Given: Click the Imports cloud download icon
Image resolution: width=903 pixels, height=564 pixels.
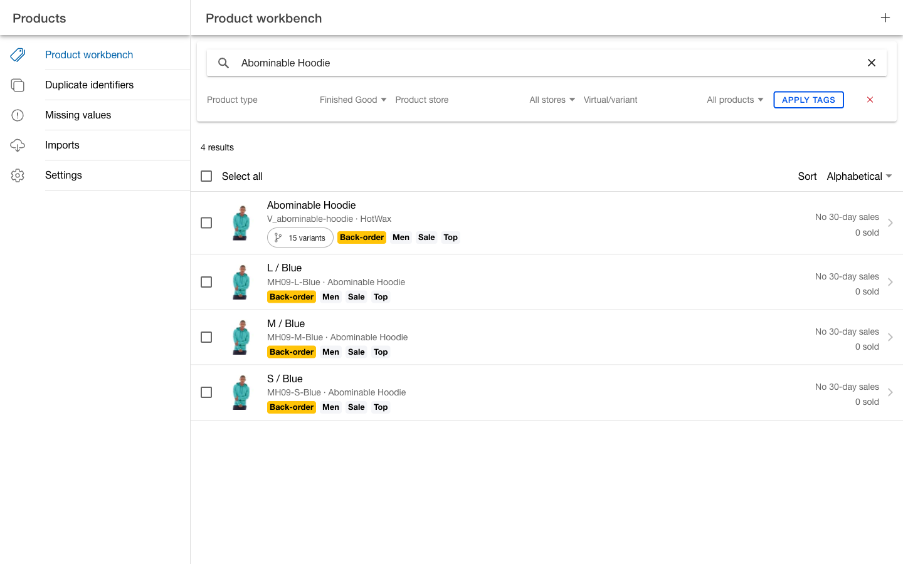Looking at the screenshot, I should pyautogui.click(x=18, y=145).
